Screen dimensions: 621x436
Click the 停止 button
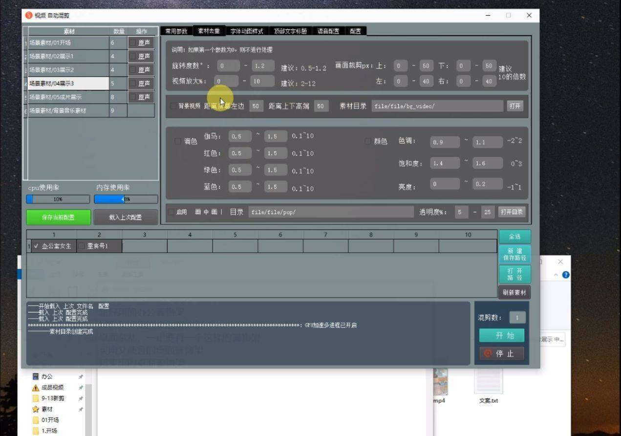click(x=502, y=353)
